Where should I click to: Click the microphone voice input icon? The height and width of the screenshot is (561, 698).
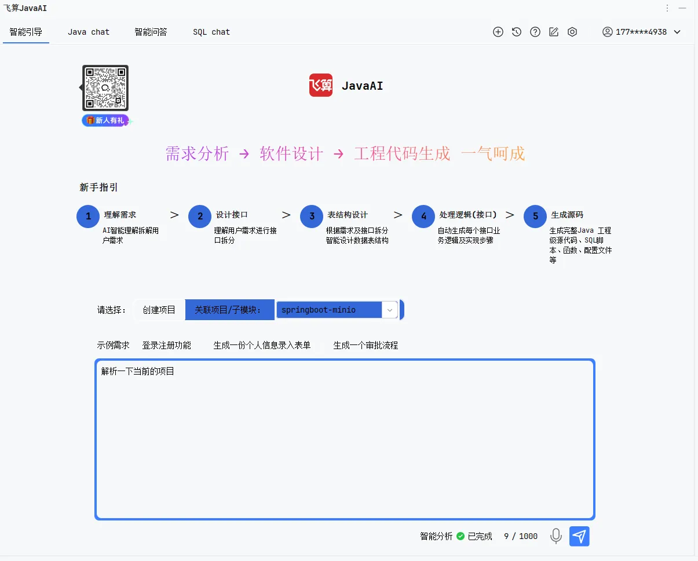pos(556,536)
